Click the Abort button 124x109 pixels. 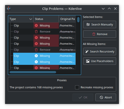pyautogui.click(x=106, y=97)
